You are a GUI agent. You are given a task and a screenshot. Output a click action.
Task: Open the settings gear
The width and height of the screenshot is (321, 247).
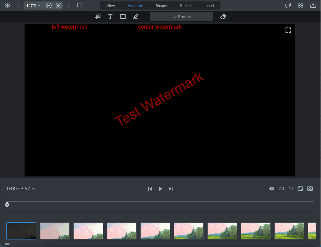301,5
